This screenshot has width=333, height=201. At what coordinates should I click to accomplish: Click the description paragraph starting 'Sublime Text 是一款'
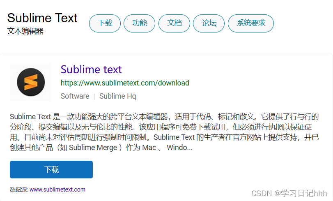[x=164, y=132]
